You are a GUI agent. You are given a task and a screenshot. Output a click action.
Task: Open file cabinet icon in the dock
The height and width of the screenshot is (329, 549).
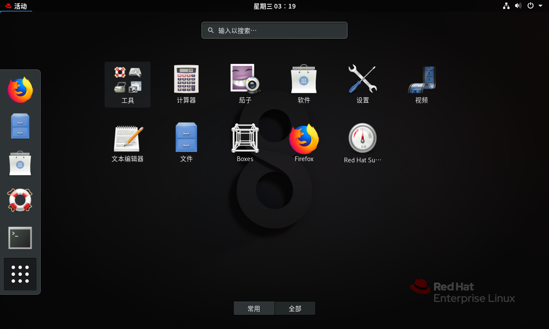click(x=20, y=126)
